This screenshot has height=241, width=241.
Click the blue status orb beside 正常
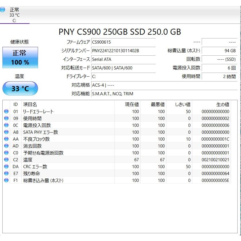[2, 9]
